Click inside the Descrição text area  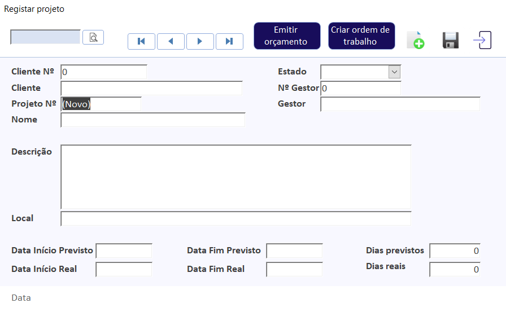pyautogui.click(x=236, y=177)
